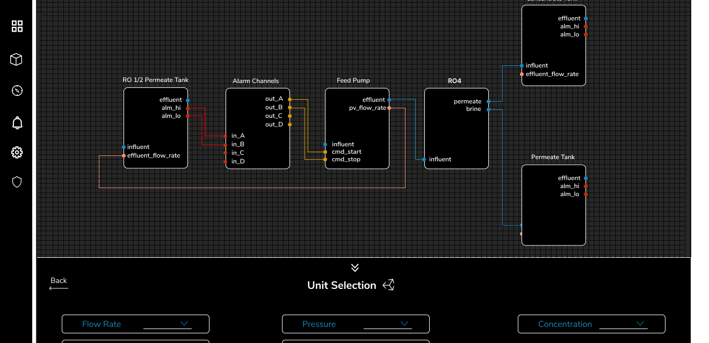Open the Flow Rate dropdown
The width and height of the screenshot is (709, 343).
click(135, 324)
